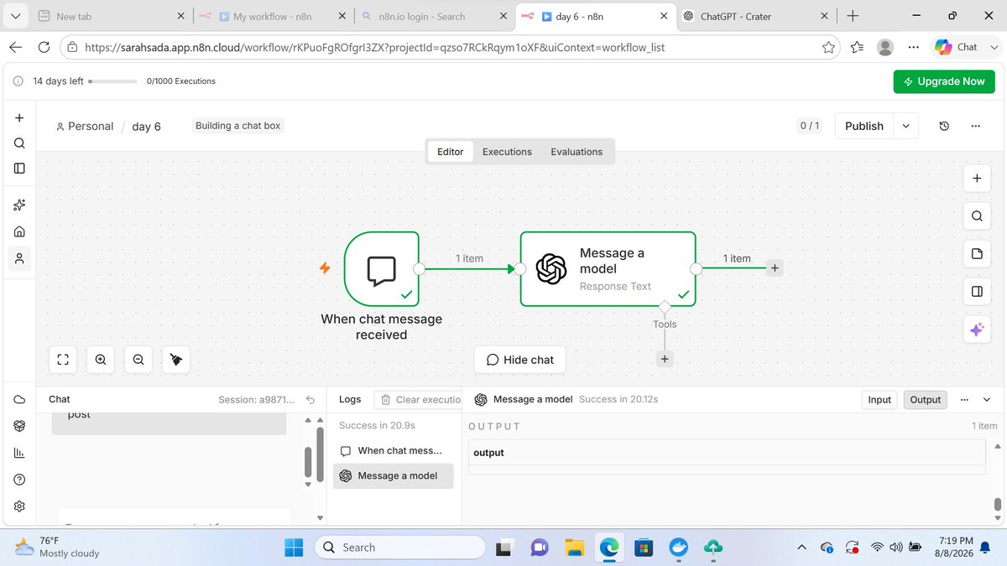Open the Windows Start menu
Image resolution: width=1007 pixels, height=566 pixels.
tap(294, 548)
